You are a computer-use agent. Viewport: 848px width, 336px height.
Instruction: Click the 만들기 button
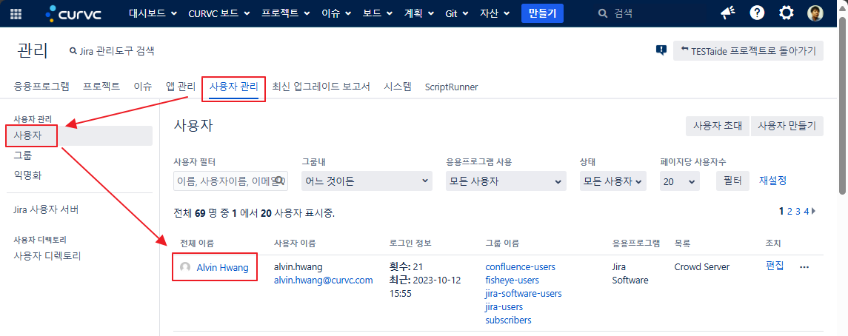542,13
